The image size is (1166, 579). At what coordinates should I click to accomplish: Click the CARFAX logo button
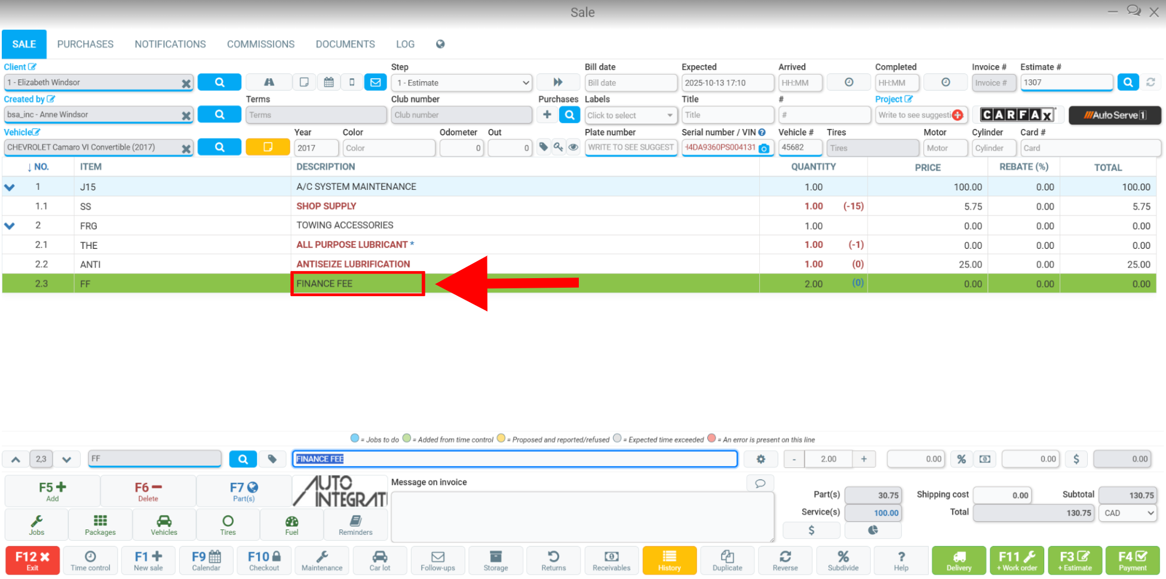click(1018, 115)
